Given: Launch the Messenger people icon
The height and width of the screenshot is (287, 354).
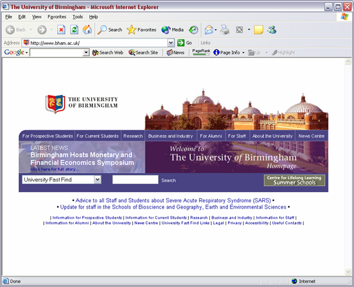Looking at the screenshot, I should click(x=272, y=30).
